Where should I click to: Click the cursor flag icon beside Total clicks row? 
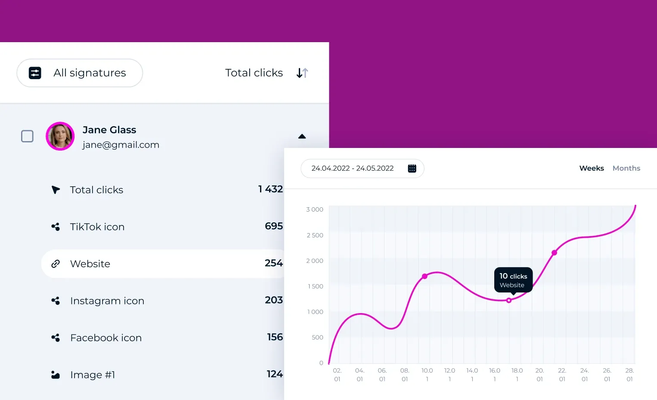pos(56,190)
